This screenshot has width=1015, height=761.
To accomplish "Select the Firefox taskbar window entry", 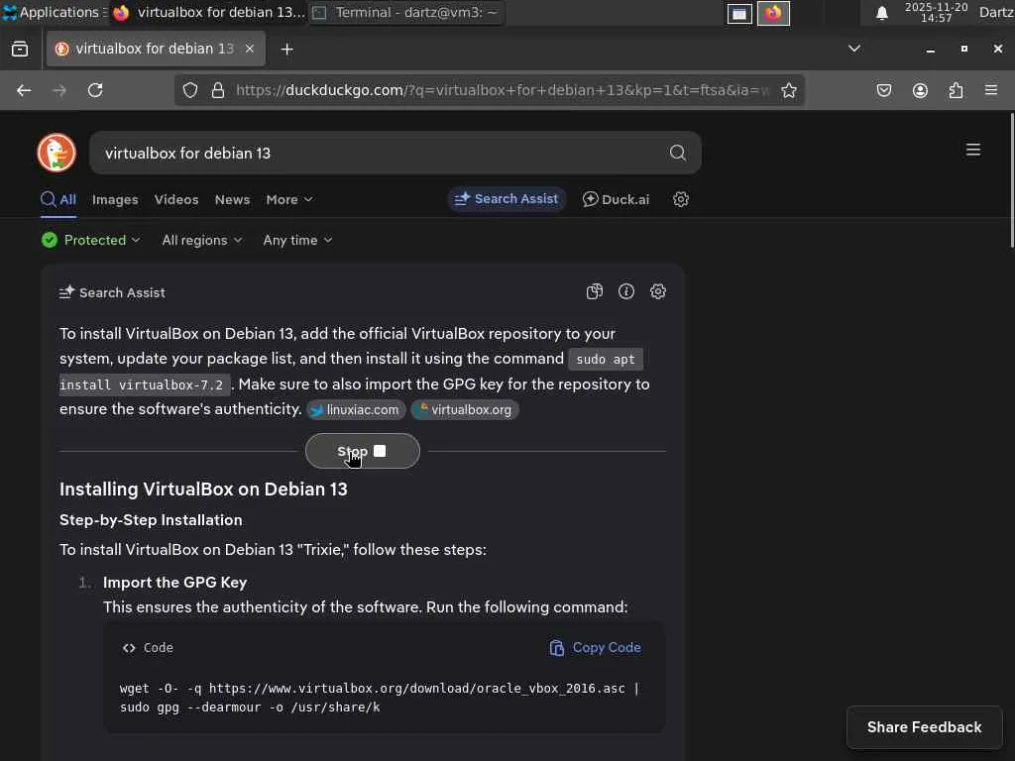I will [208, 12].
